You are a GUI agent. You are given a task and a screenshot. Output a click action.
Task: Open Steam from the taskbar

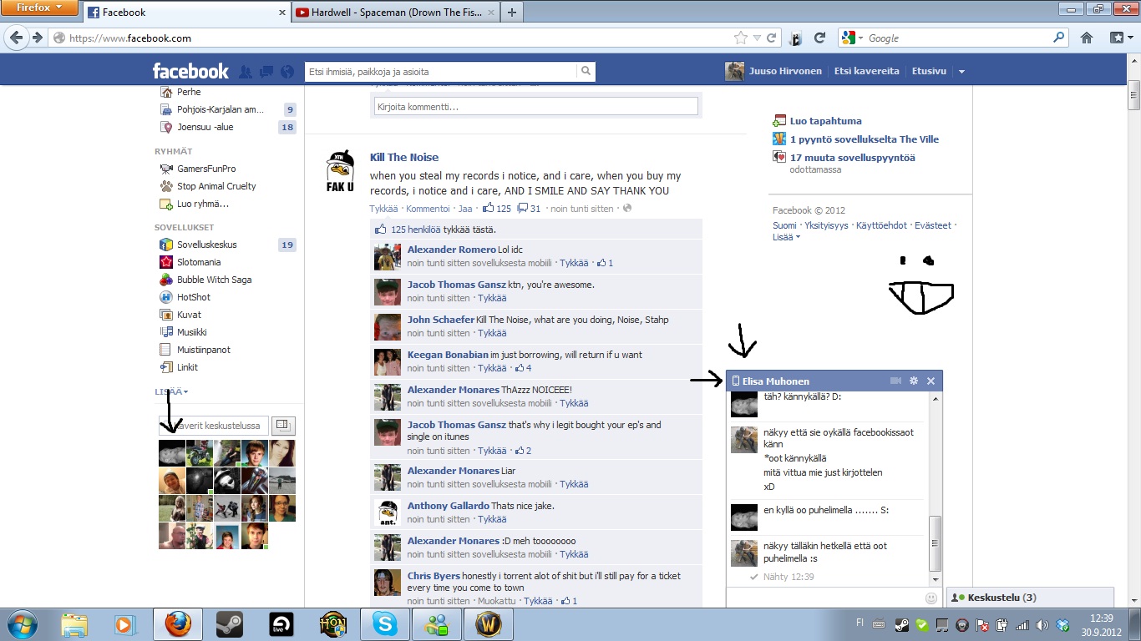click(x=230, y=624)
